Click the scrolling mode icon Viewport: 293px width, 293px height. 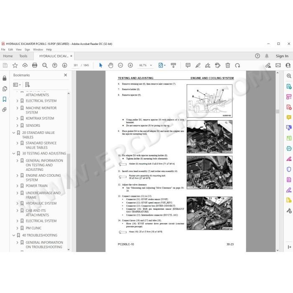click(x=173, y=65)
